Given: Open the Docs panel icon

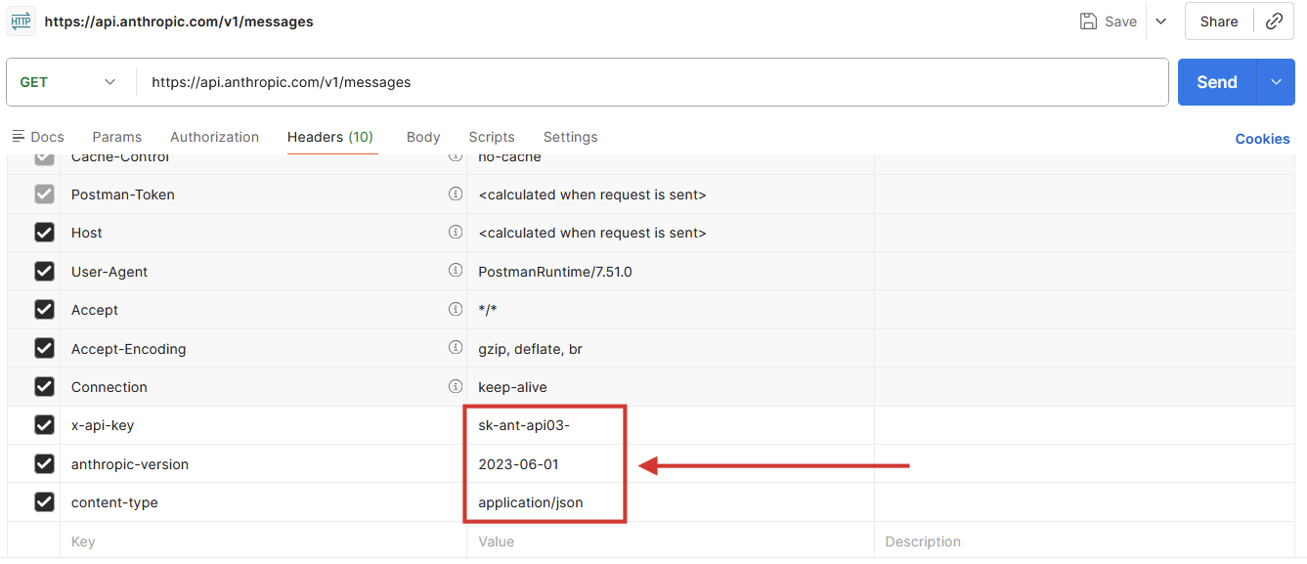Looking at the screenshot, I should click(17, 137).
